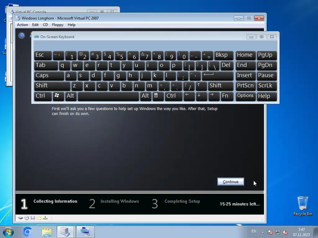Toggle the left Alt key on On-Screen Keyboard
Image resolution: width=318 pixels, height=238 pixels.
[x=71, y=96]
